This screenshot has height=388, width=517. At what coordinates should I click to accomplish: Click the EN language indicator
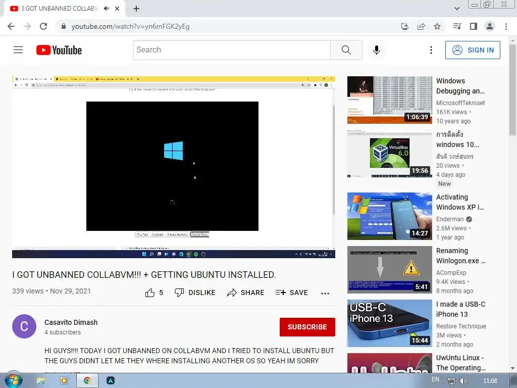click(435, 379)
